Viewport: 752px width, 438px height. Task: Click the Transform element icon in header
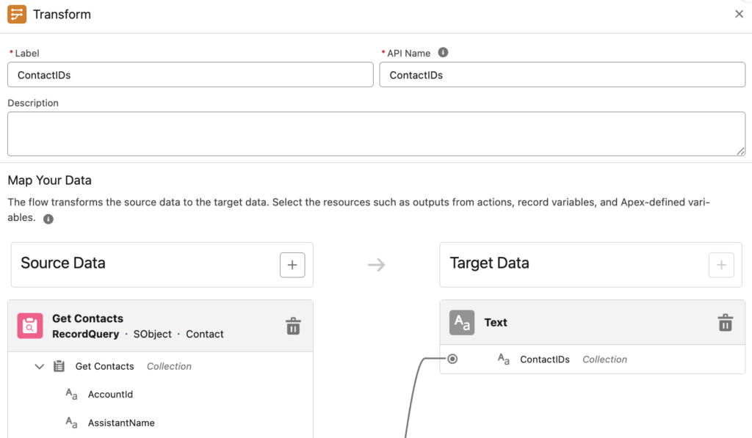point(17,15)
